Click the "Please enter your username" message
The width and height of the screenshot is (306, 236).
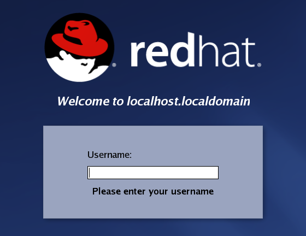pos(153,191)
